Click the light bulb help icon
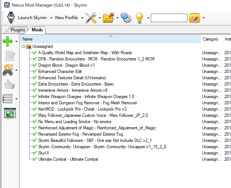This screenshot has height=188, width=231. [x=139, y=18]
